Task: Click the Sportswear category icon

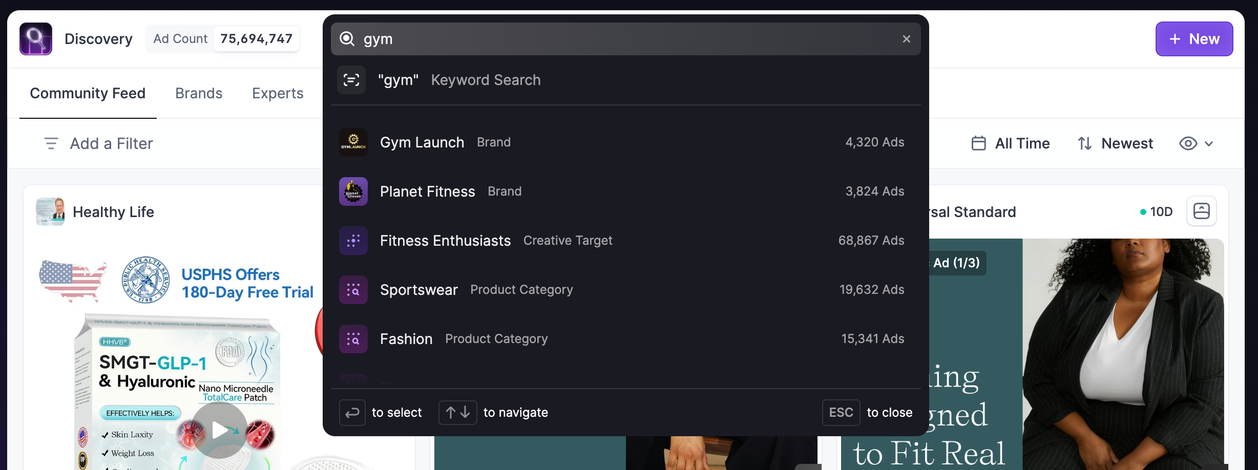Action: coord(353,290)
